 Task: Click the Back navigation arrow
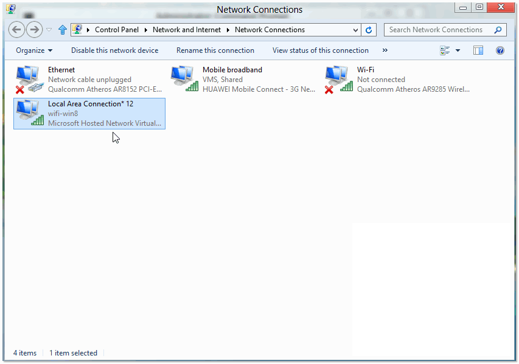tap(17, 29)
